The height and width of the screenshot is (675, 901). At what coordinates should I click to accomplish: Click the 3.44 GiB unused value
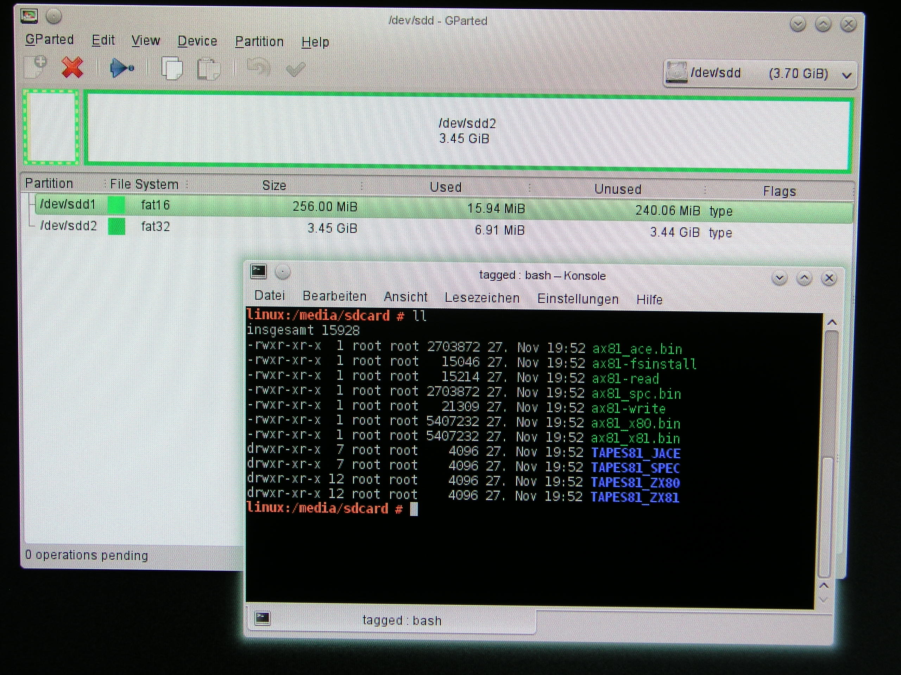[x=675, y=232]
